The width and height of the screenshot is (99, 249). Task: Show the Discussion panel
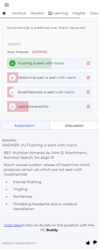74,126
